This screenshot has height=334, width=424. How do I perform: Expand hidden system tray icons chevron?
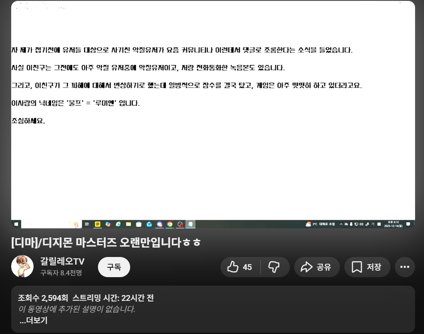click(342, 224)
